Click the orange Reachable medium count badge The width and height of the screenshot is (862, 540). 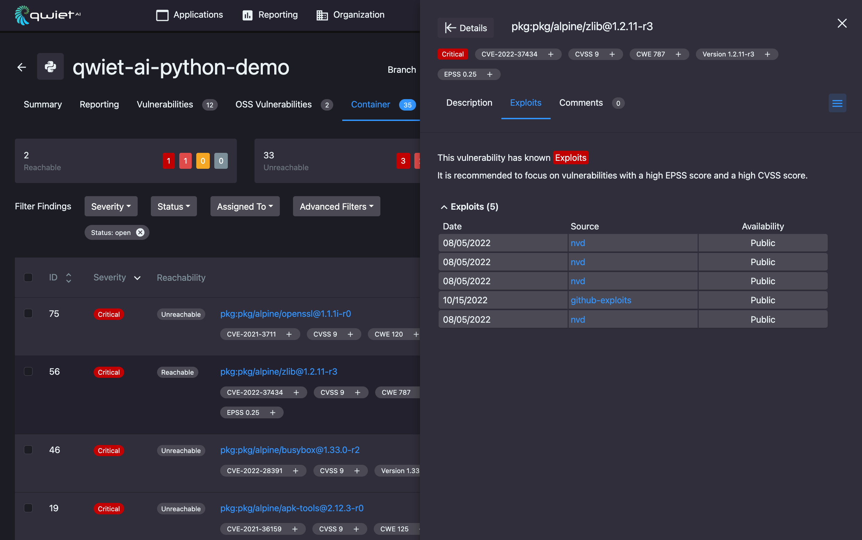(203, 161)
